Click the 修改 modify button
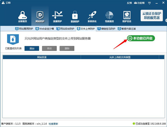The image size is (167, 127). coord(49,48)
